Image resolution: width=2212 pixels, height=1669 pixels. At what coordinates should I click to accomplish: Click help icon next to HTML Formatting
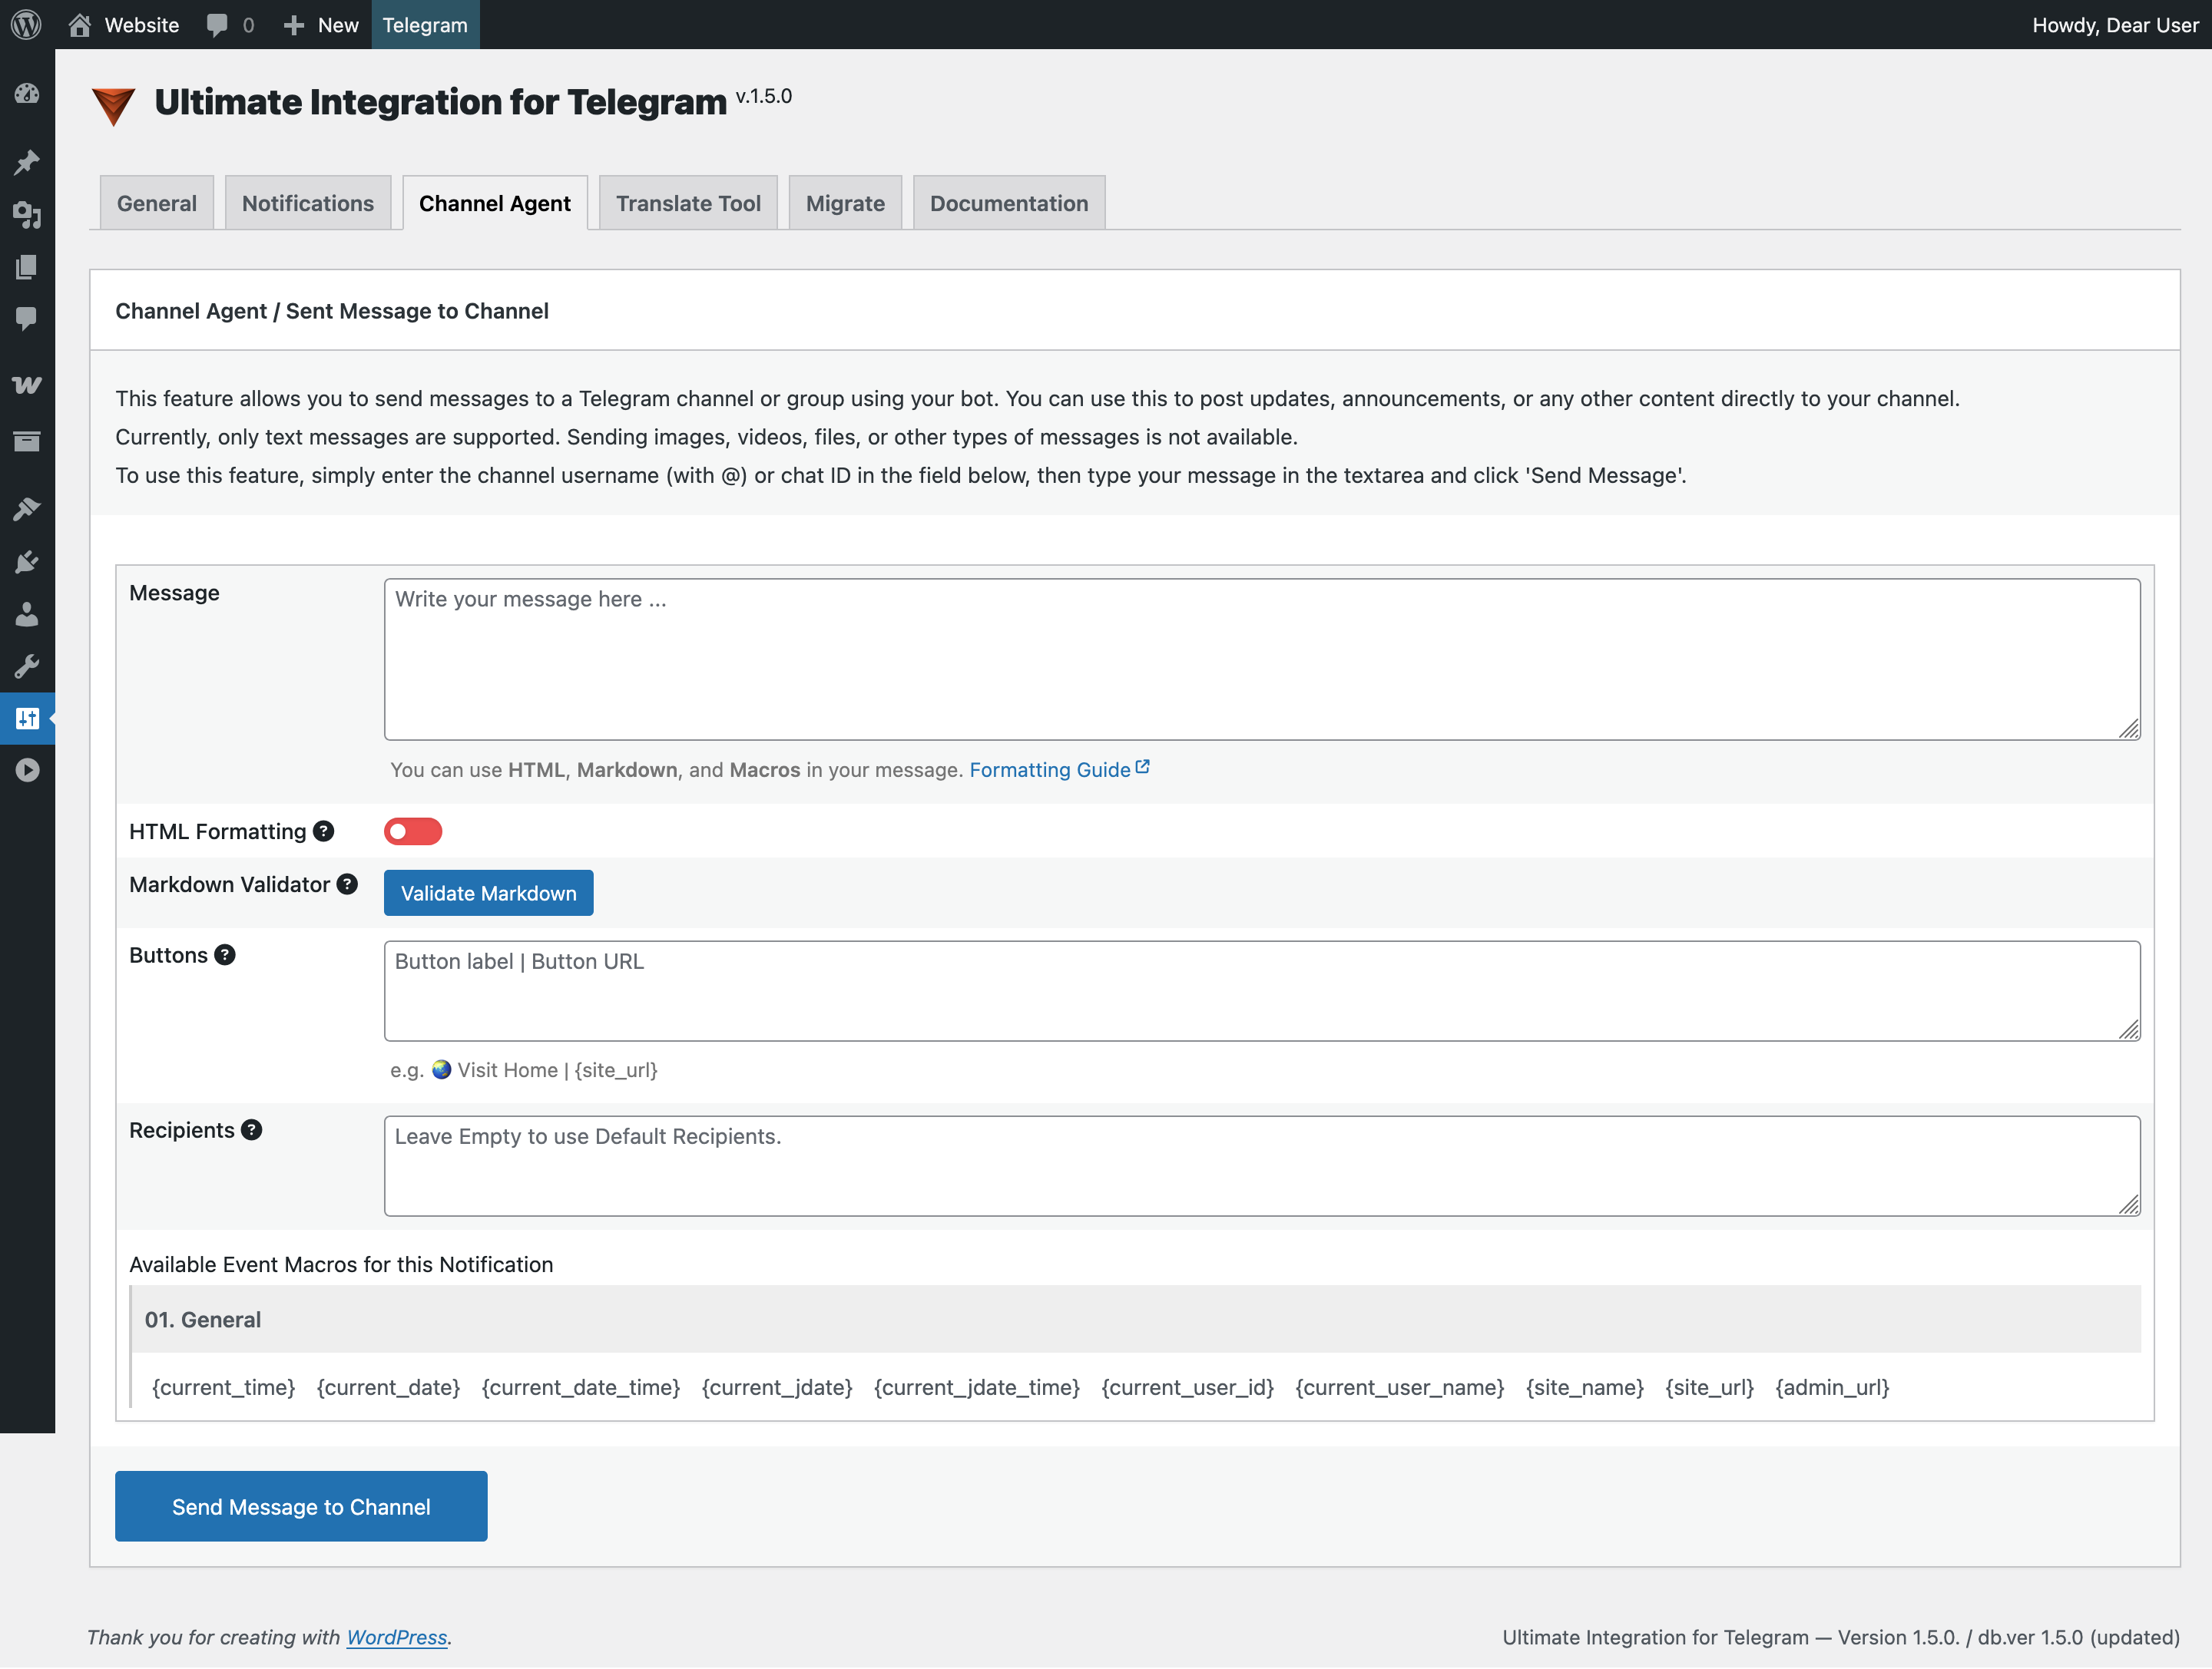pos(323,831)
